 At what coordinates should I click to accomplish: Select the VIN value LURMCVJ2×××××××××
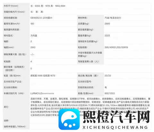click(x=42, y=93)
